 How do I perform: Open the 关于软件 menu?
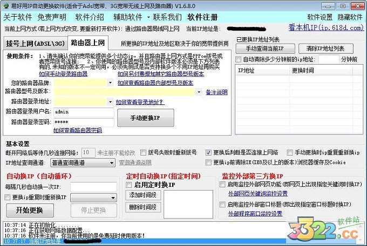point(18,17)
